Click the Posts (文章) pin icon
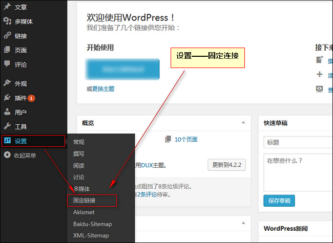Screen dimensions: 333x243 click(x=7, y=7)
